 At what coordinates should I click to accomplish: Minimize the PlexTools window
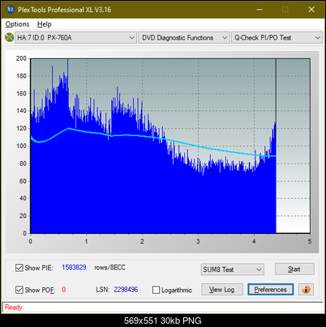(x=260, y=10)
